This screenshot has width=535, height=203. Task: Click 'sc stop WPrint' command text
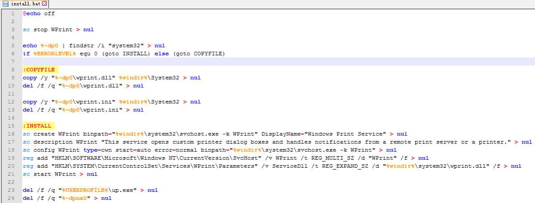[48, 29]
